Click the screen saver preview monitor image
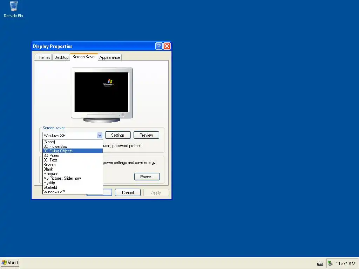Viewport: 359px width, 269px height. pos(102,95)
